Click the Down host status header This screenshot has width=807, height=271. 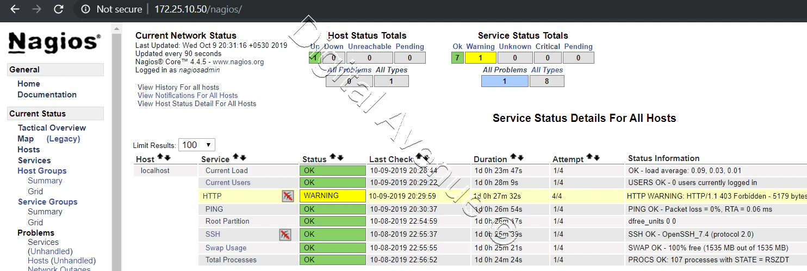[334, 47]
